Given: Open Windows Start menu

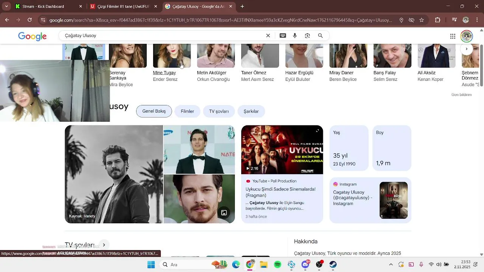Looking at the screenshot, I should tap(151, 264).
